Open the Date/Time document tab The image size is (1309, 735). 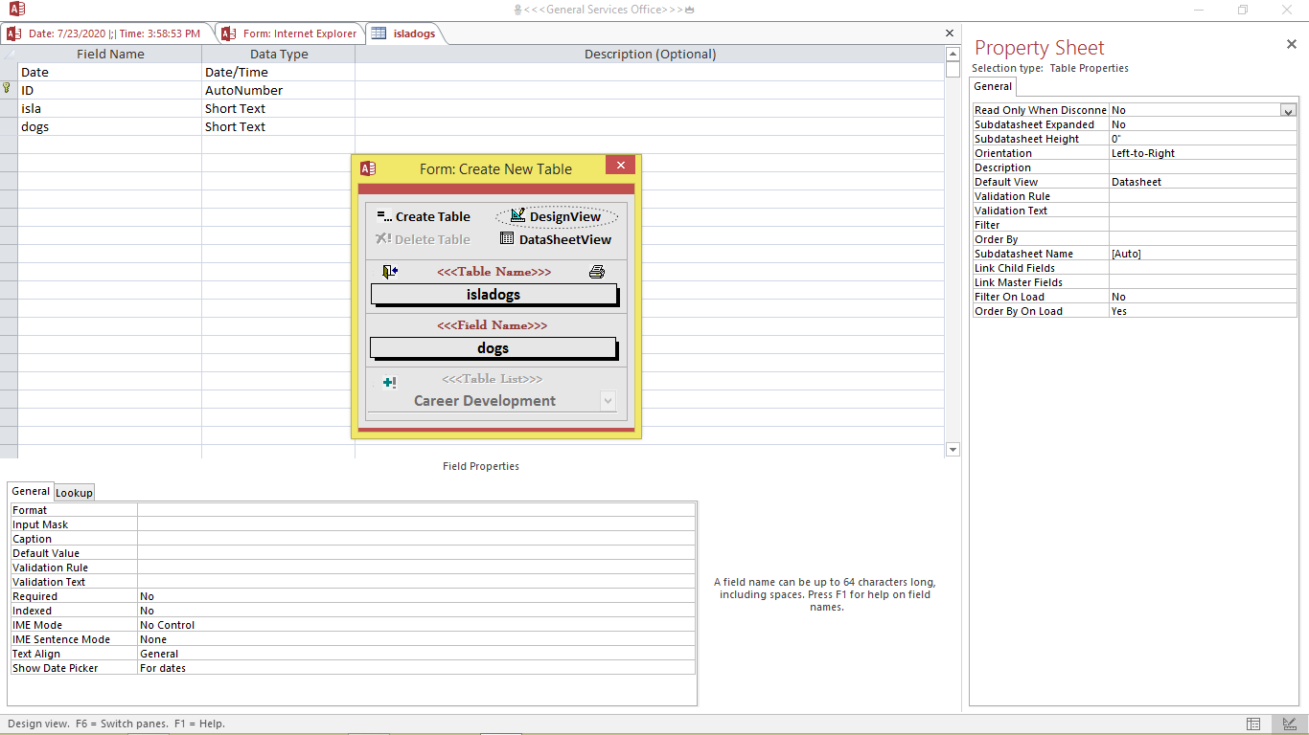tap(105, 33)
